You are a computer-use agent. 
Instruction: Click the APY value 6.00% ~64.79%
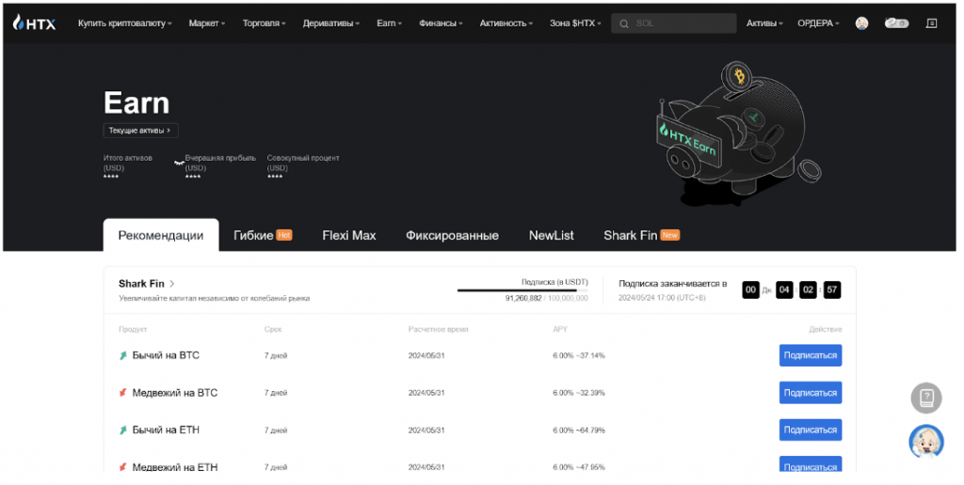[x=579, y=430]
